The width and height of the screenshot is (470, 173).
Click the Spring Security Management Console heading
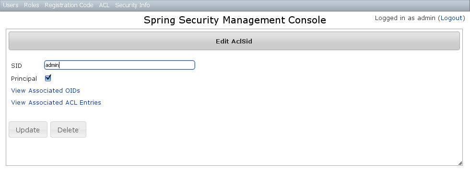pos(235,20)
